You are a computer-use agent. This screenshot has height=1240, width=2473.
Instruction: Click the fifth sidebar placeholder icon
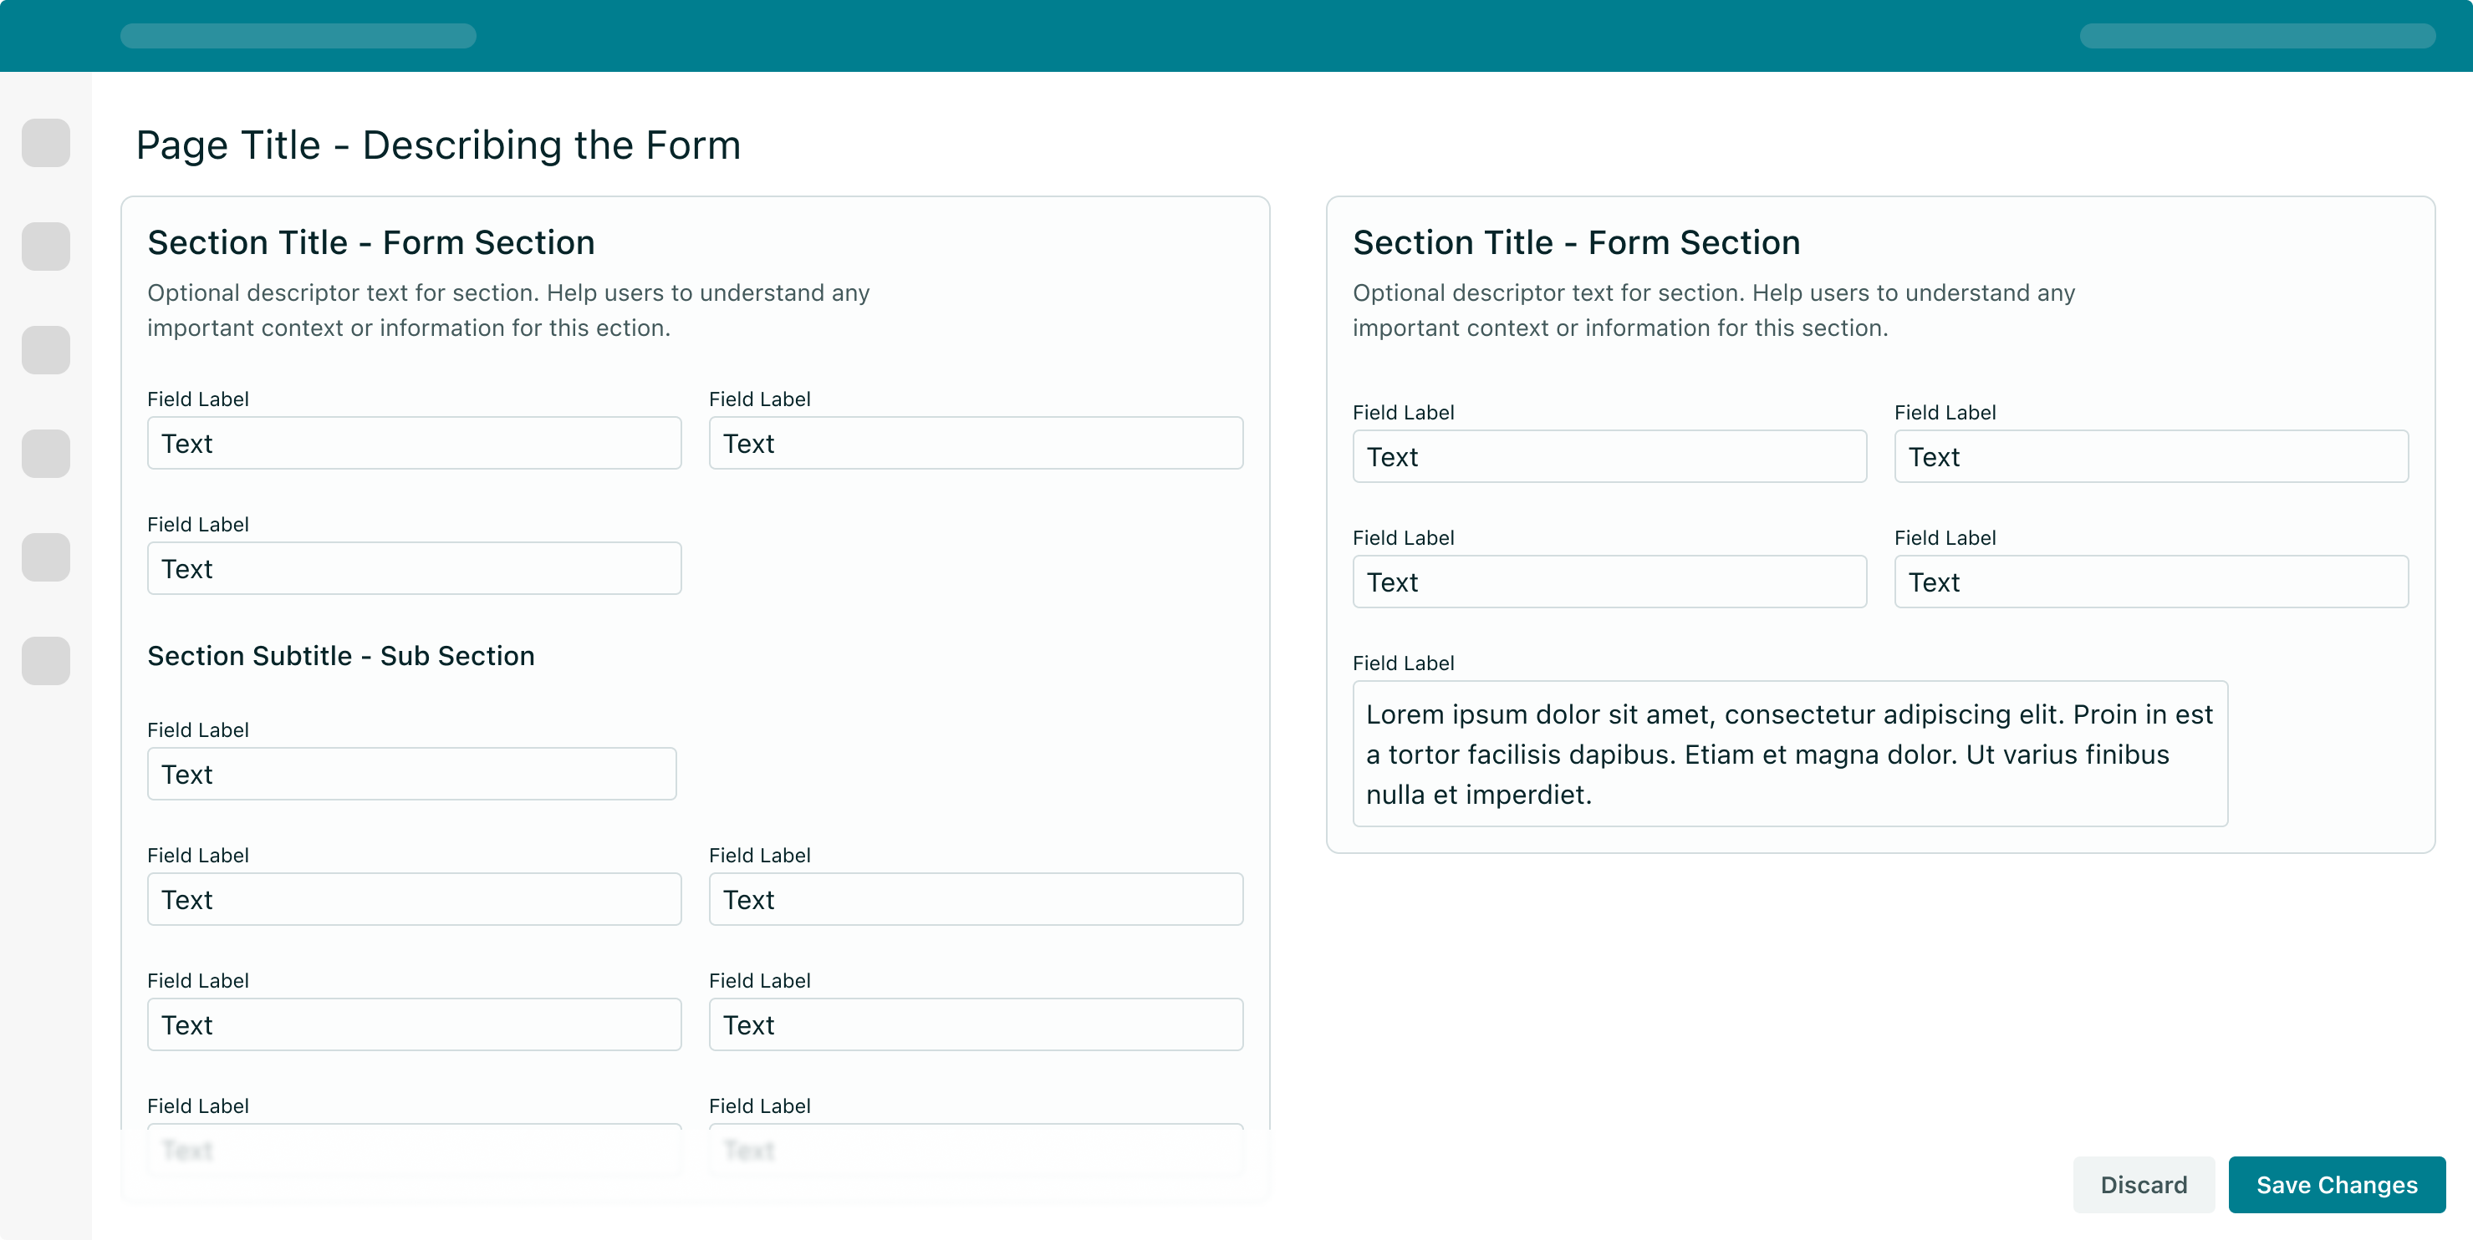tap(46, 557)
